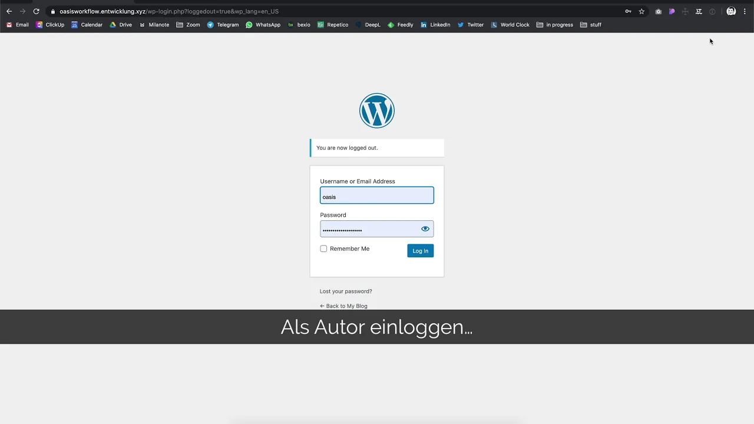Open the LinkedIn bookmark
The height and width of the screenshot is (424, 754).
tap(435, 25)
